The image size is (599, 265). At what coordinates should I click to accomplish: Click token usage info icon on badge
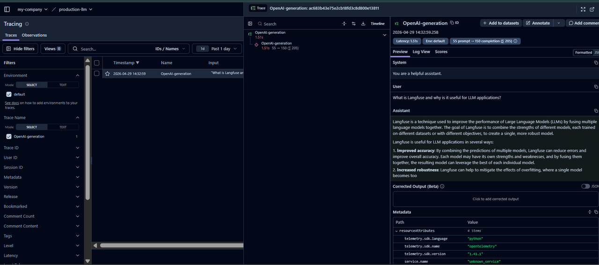coord(515,41)
